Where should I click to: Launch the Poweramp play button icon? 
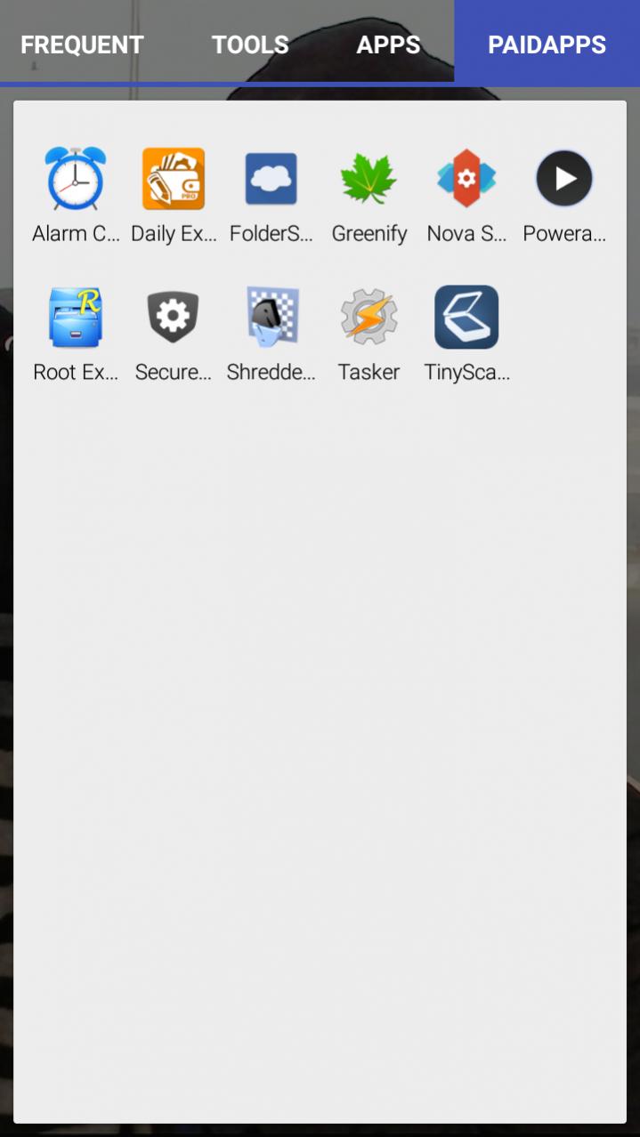coord(564,178)
